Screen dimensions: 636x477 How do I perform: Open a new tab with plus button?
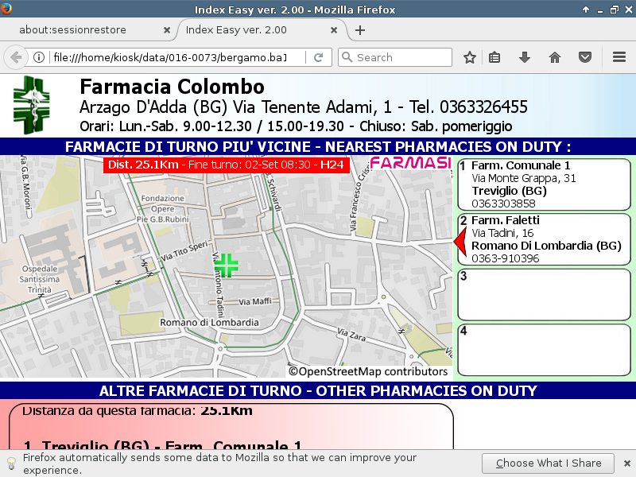(360, 30)
